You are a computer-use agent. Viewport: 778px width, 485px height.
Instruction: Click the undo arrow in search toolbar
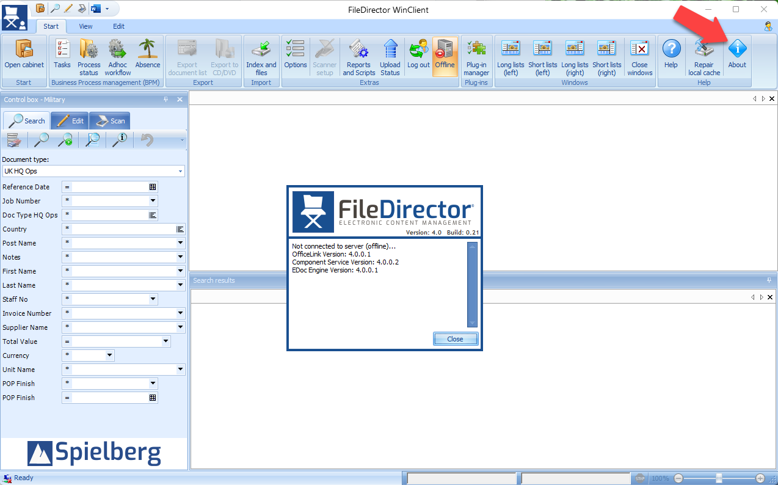click(147, 140)
